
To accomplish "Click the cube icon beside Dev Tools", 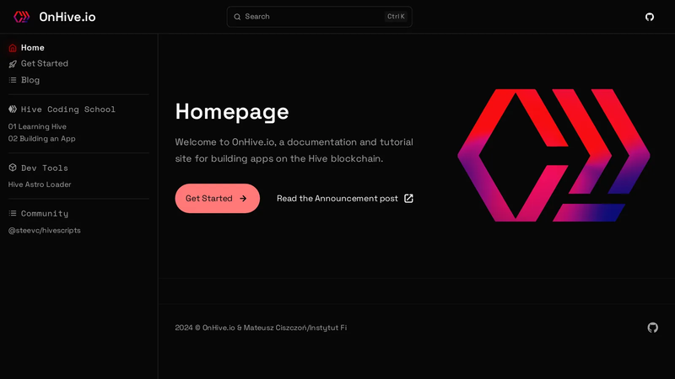I will [x=13, y=168].
